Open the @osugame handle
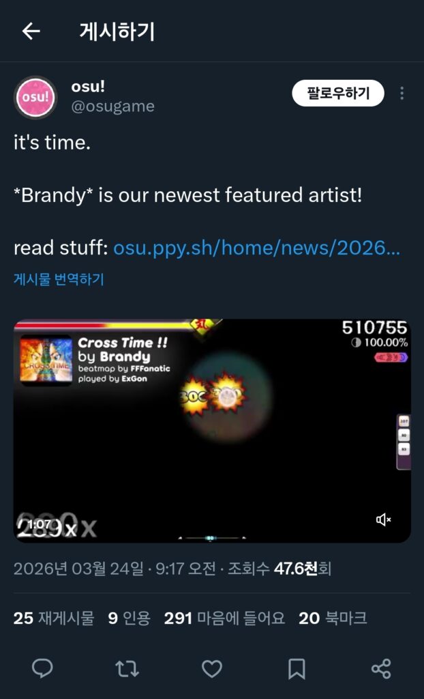 pyautogui.click(x=112, y=106)
